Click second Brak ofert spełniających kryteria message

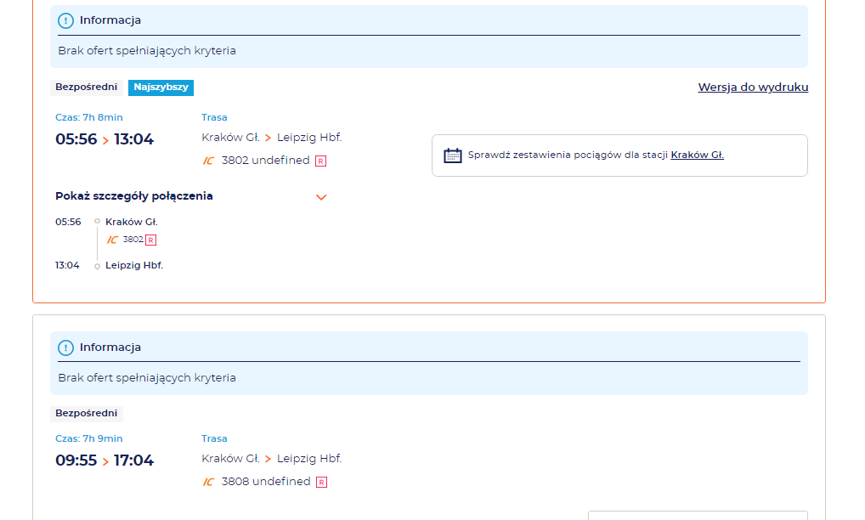[x=147, y=378]
